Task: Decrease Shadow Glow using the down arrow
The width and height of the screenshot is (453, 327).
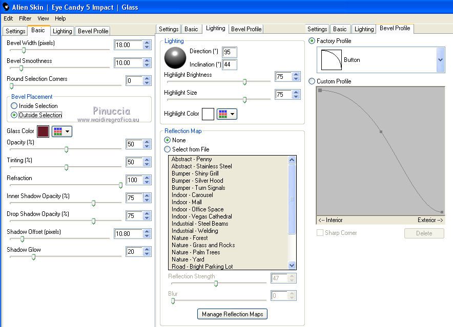Action: [x=147, y=254]
